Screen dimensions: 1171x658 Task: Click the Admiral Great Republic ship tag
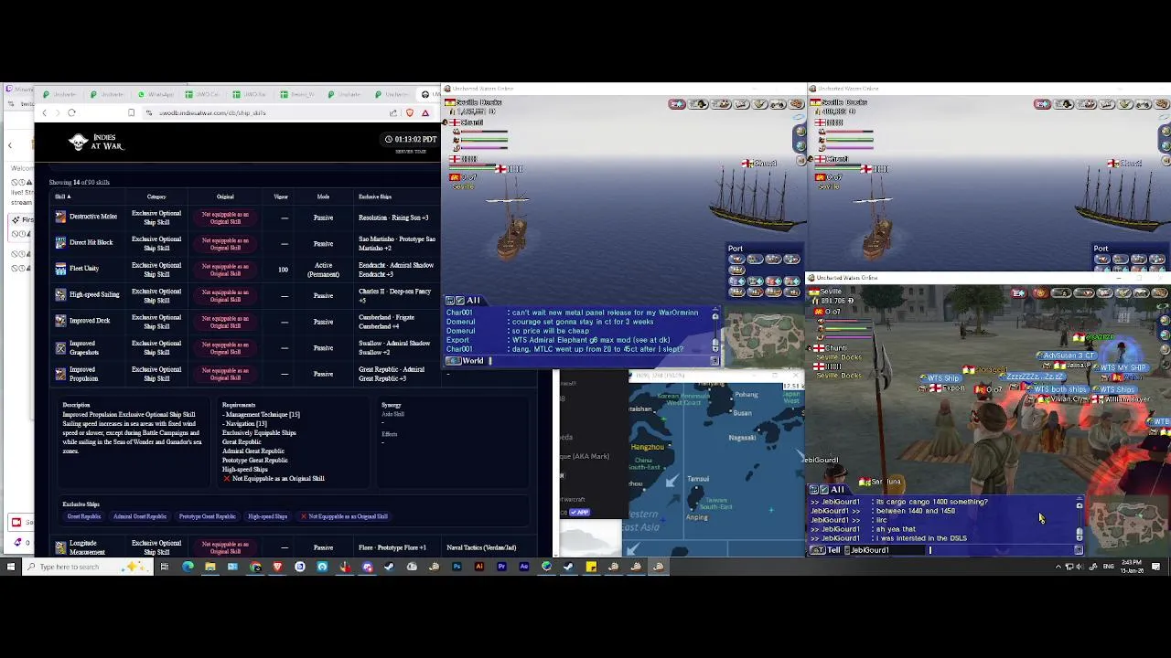click(140, 516)
